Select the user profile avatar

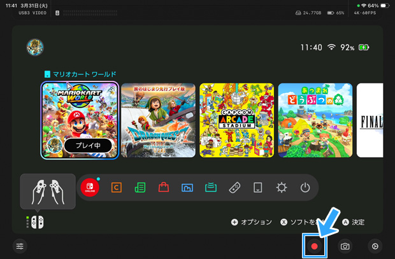coord(34,47)
